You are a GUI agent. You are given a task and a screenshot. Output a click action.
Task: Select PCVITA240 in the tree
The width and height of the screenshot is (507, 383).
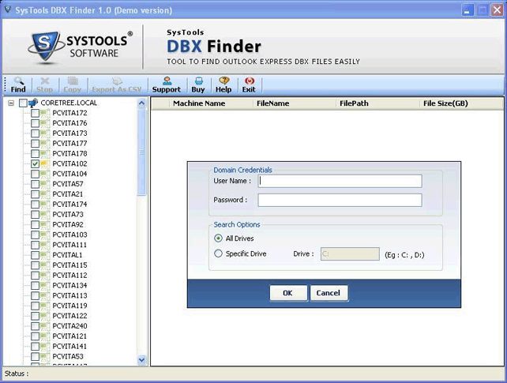tap(69, 326)
